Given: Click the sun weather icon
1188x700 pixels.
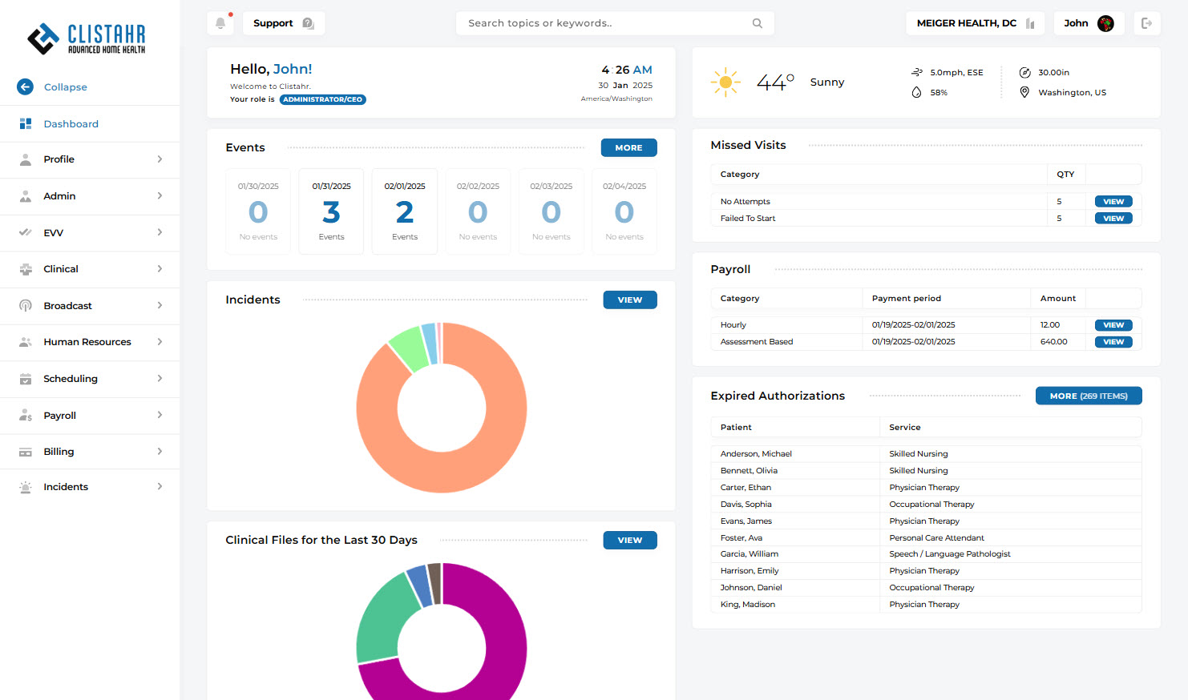Looking at the screenshot, I should coord(725,82).
